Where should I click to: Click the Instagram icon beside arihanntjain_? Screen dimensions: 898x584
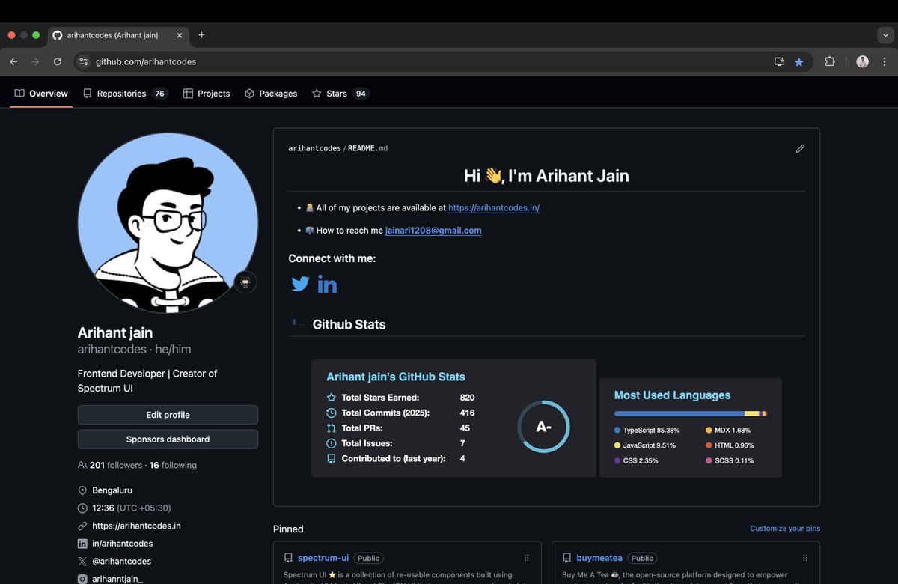point(82,579)
